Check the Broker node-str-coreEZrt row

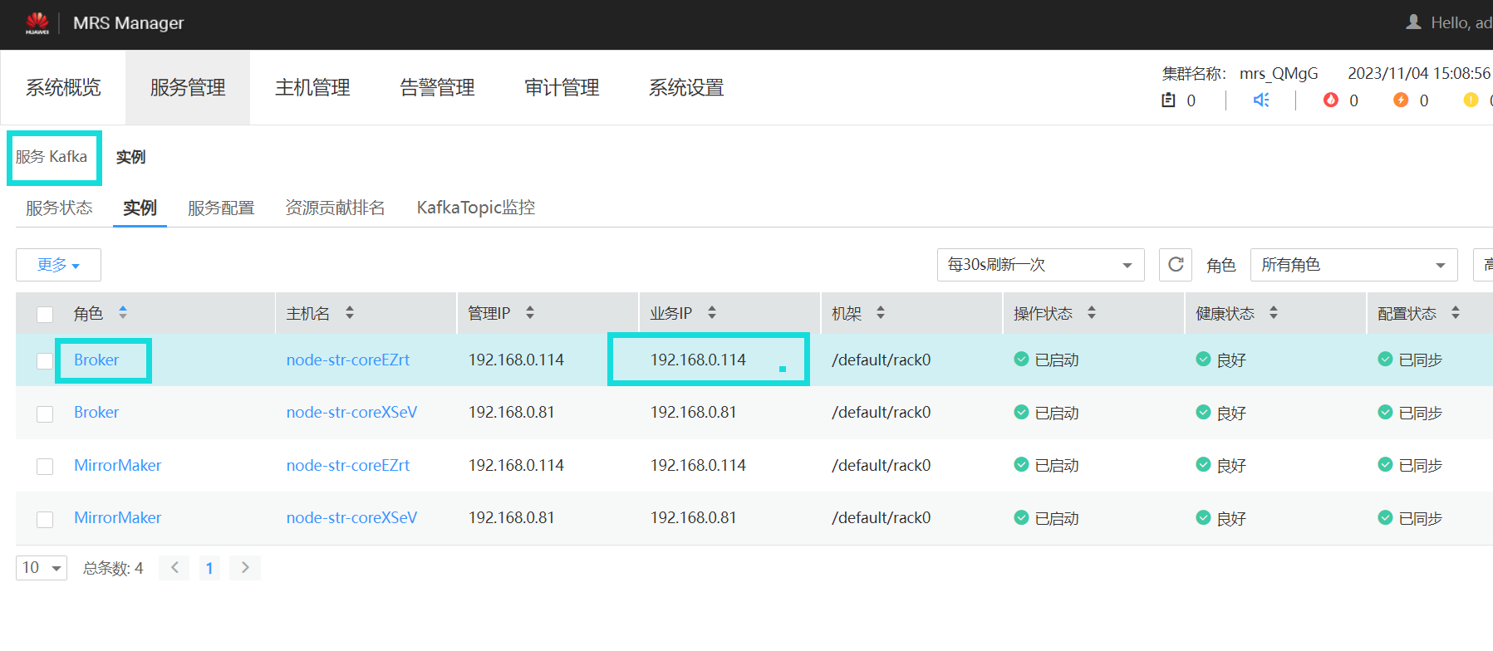coord(45,360)
